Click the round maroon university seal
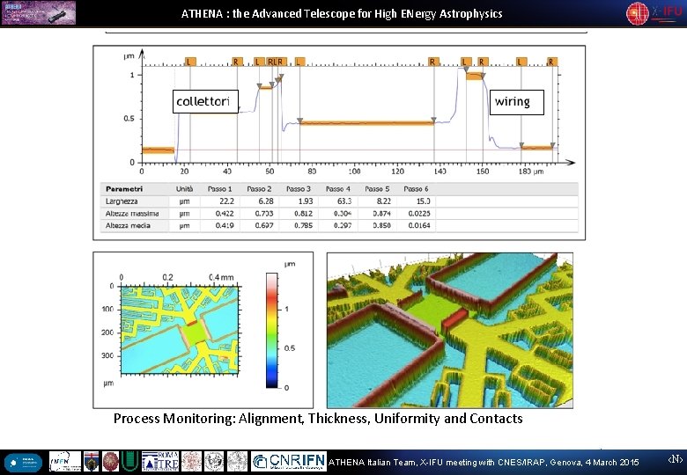Viewport: 687px width, 475px height. (110, 462)
